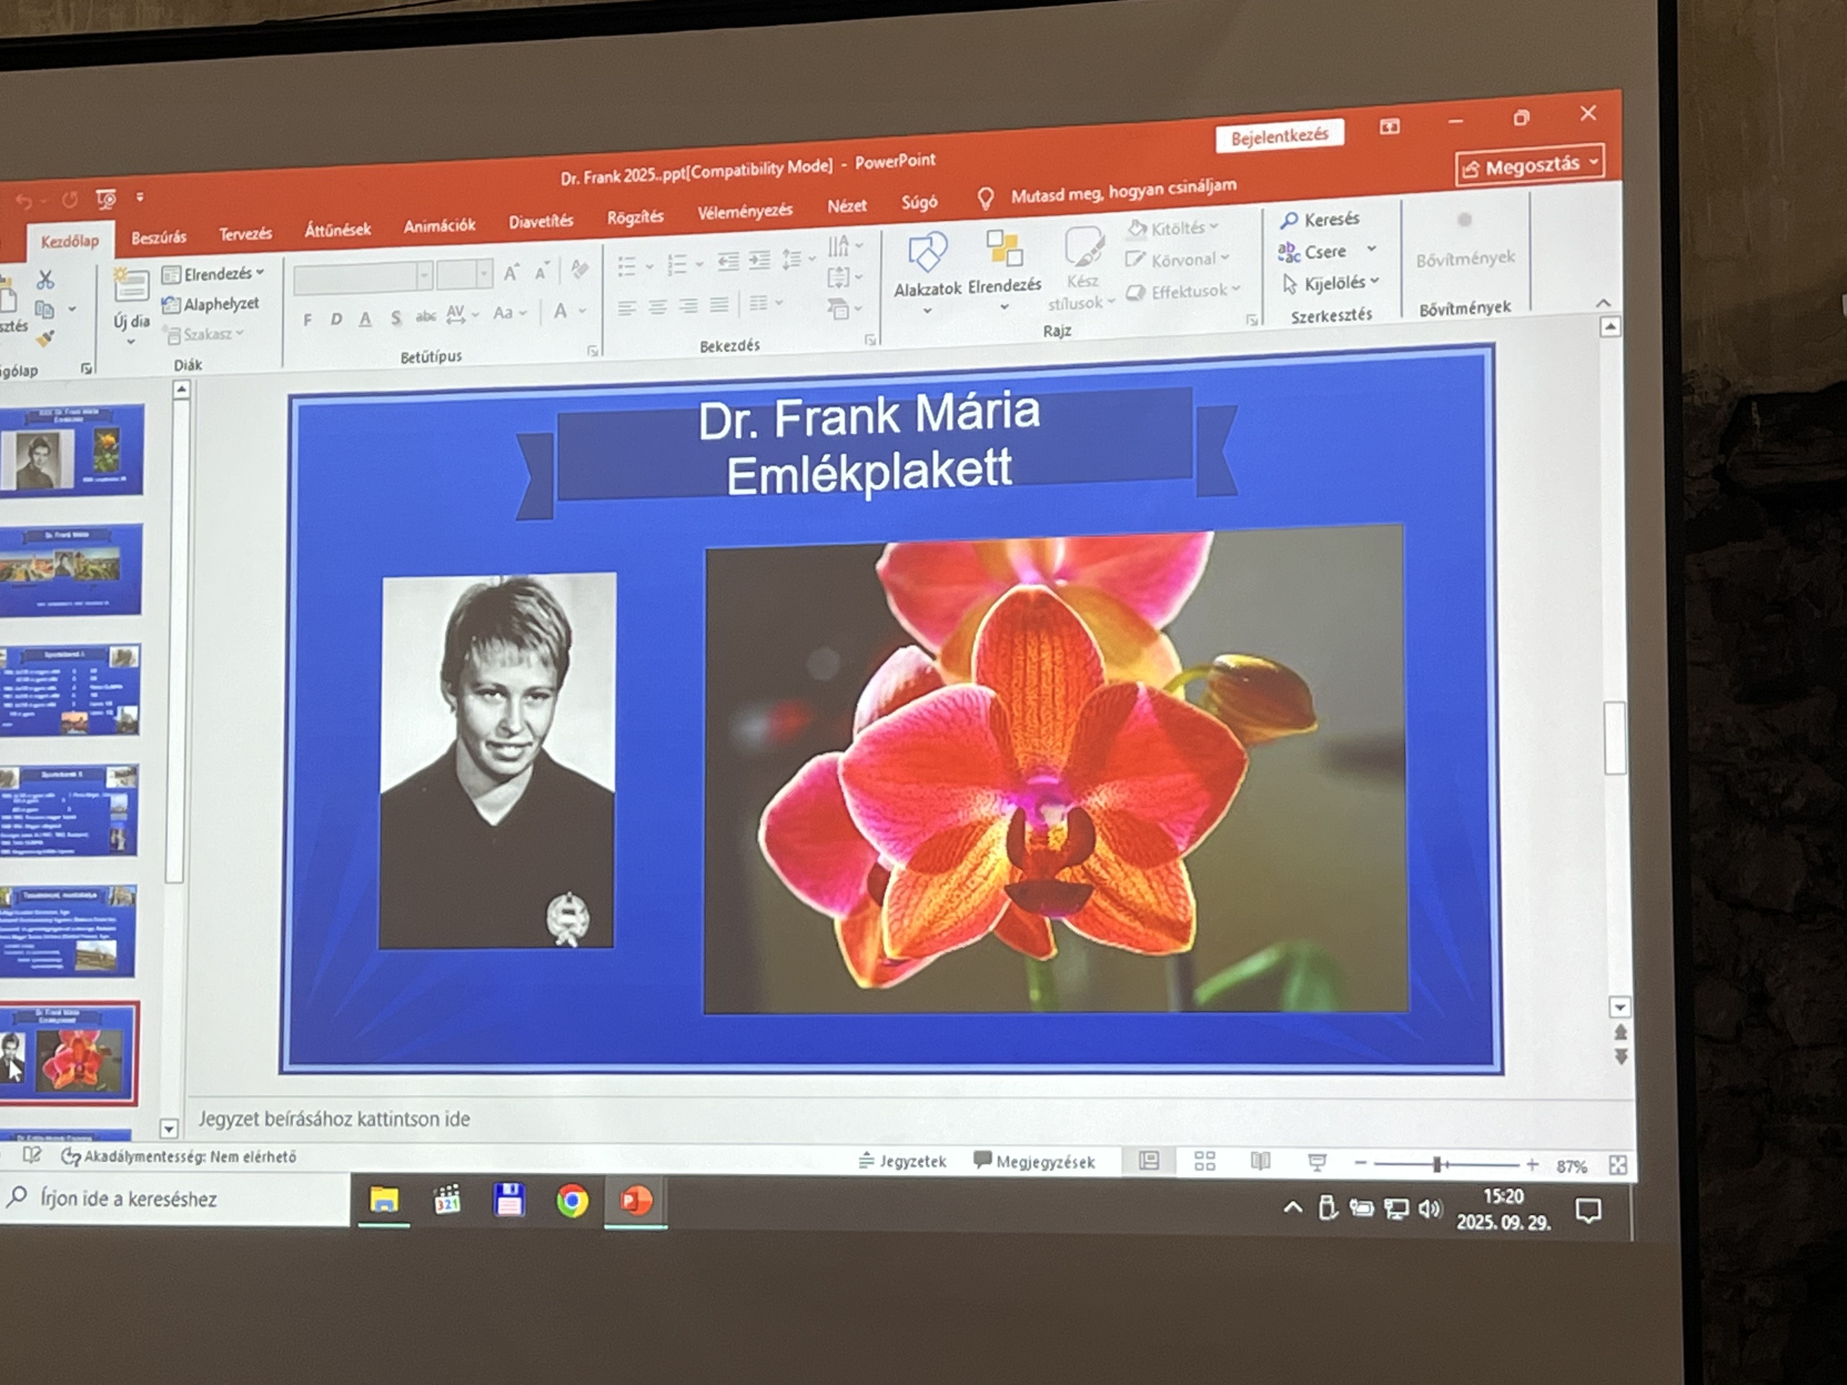Open the Megosztás dropdown
Viewport: 1847px width, 1385px height.
coord(1594,162)
